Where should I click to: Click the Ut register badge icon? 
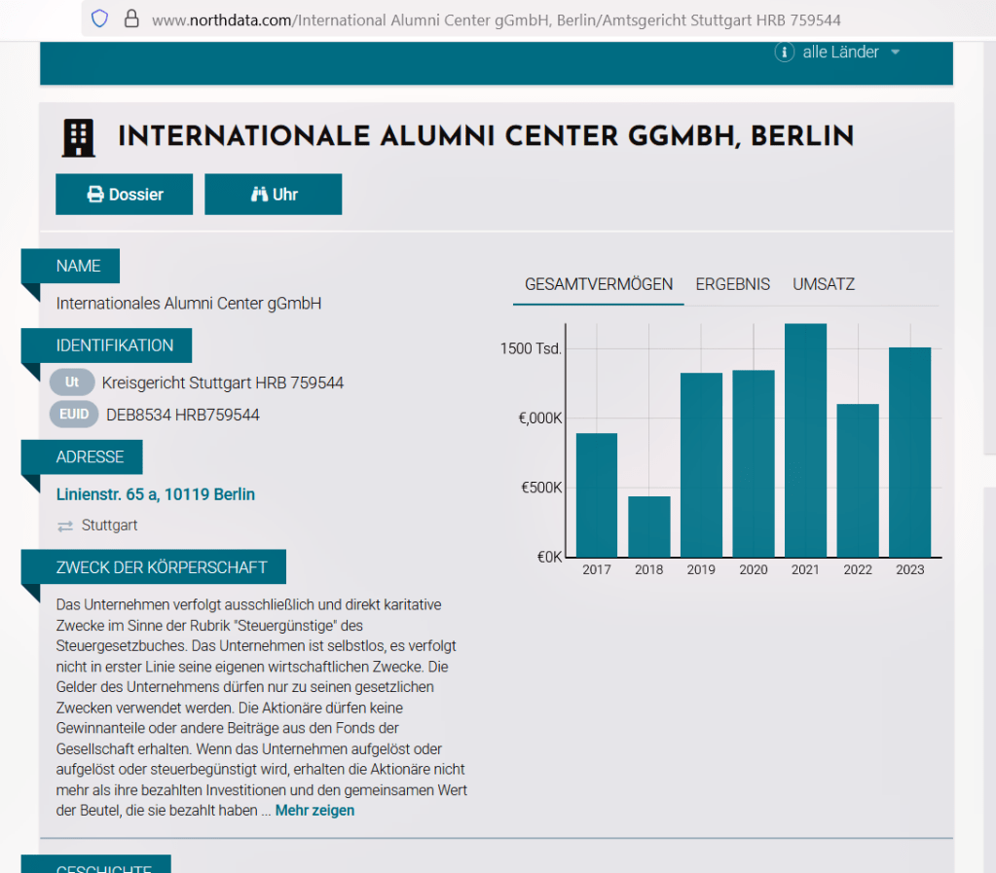[72, 382]
